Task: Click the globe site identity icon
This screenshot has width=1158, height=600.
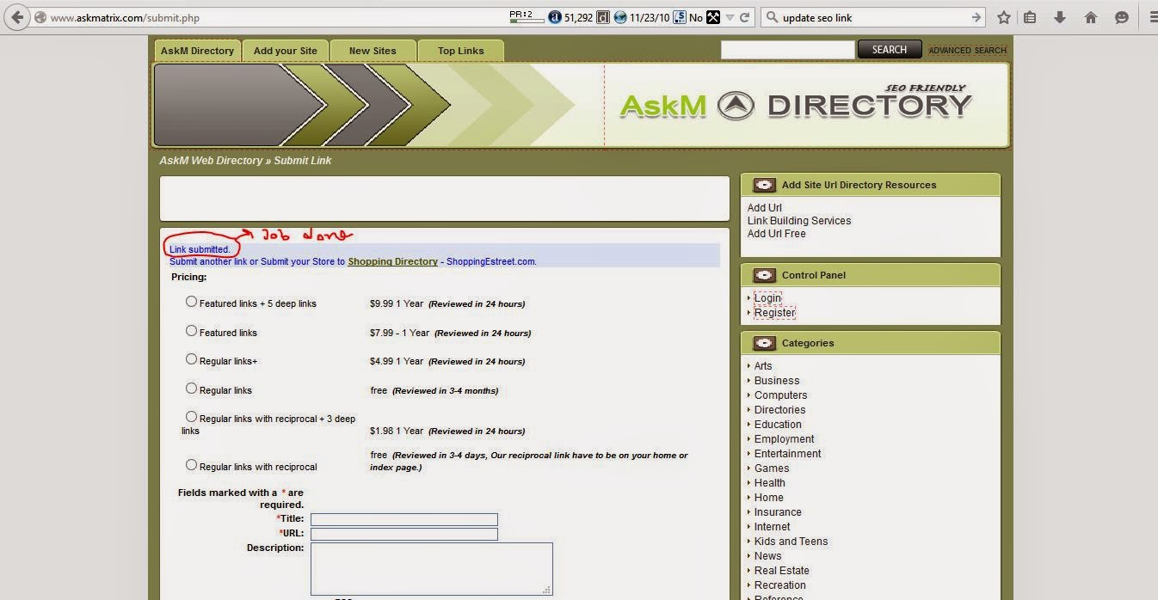Action: 40,17
